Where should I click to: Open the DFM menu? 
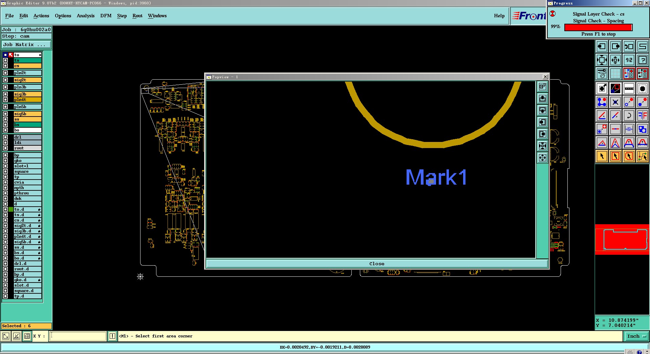(x=106, y=16)
